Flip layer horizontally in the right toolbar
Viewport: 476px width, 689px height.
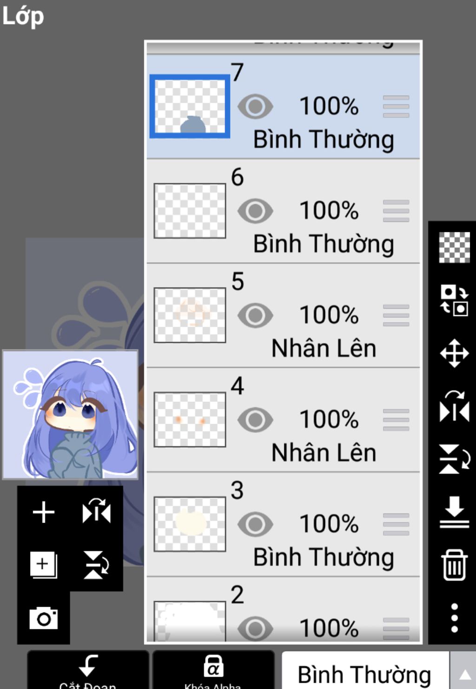pos(454,407)
